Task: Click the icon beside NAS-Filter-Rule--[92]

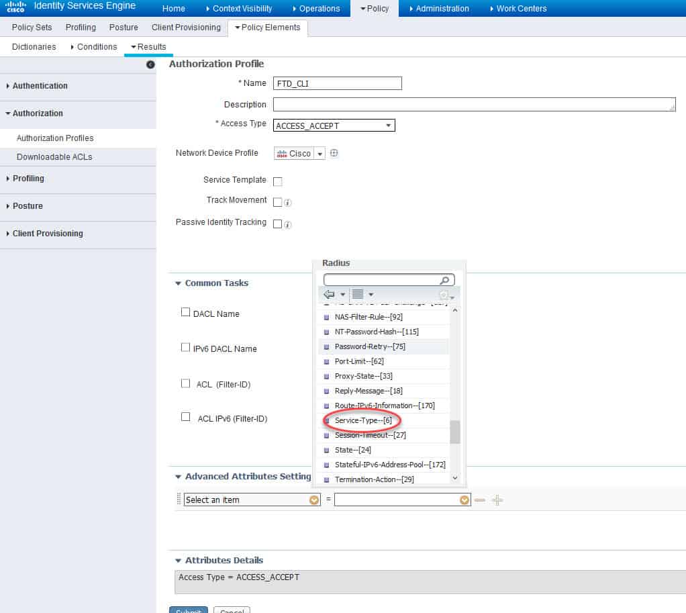Action: [326, 318]
